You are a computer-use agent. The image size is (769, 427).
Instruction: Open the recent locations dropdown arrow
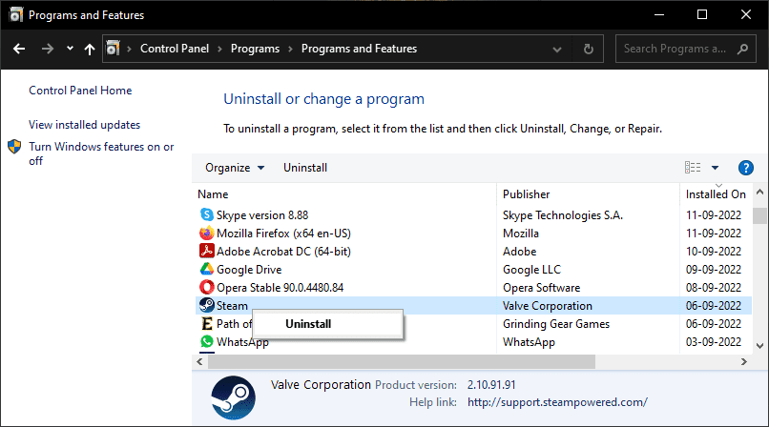pos(70,48)
